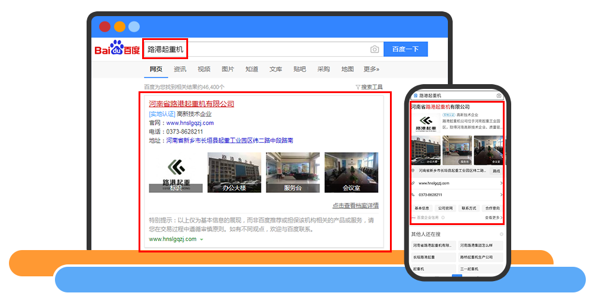The image size is (593, 302).
Task: Tap suggestion 三一起重机
Action: click(x=481, y=269)
